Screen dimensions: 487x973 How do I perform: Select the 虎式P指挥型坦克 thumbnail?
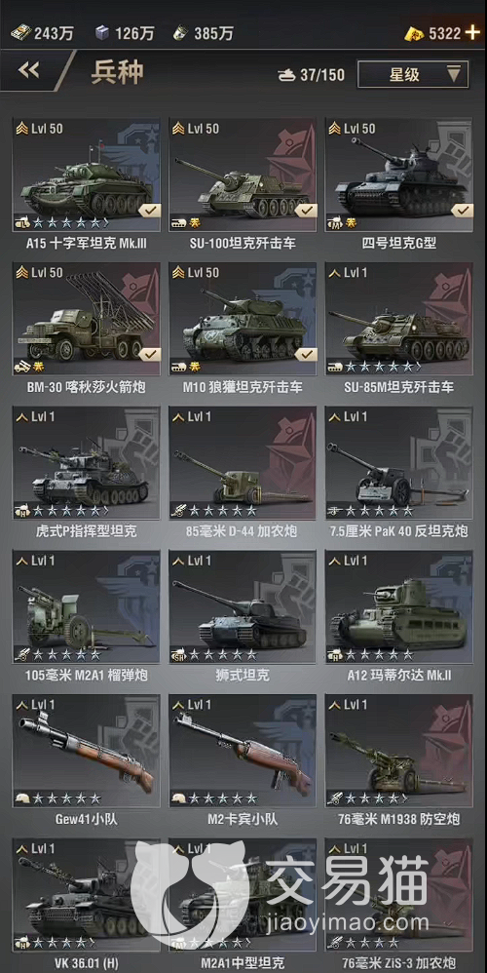[86, 463]
